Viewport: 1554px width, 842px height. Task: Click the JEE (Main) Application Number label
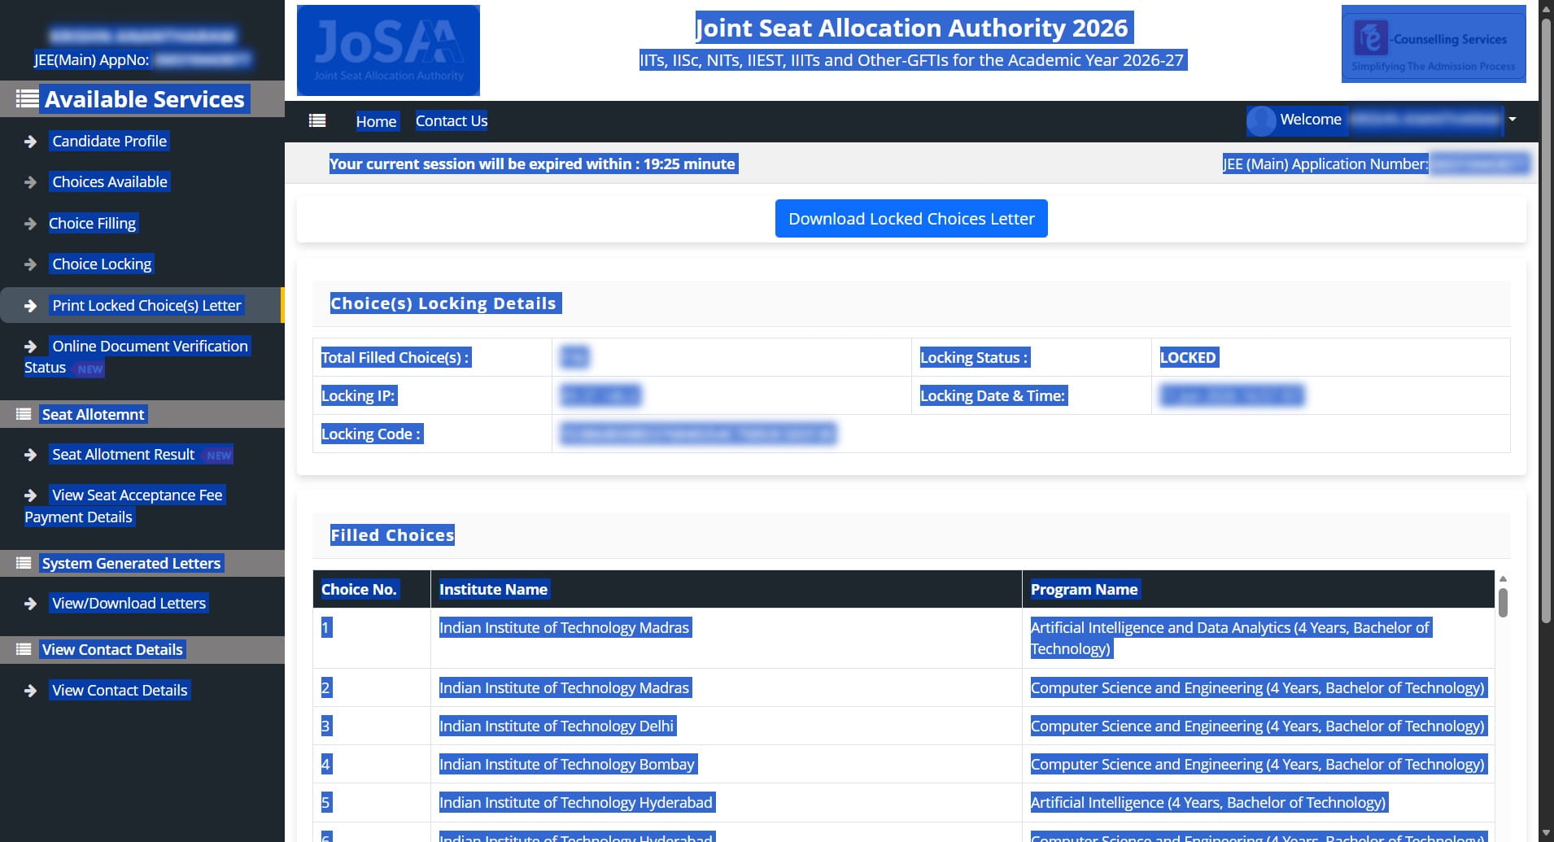(1325, 164)
